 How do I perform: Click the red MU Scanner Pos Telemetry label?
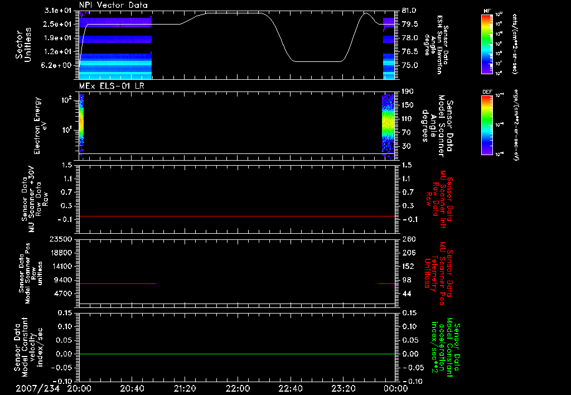[438, 273]
